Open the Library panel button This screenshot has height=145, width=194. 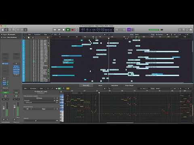click(2, 30)
